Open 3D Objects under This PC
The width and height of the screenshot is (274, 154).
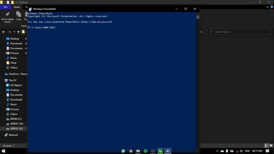[x=16, y=85]
